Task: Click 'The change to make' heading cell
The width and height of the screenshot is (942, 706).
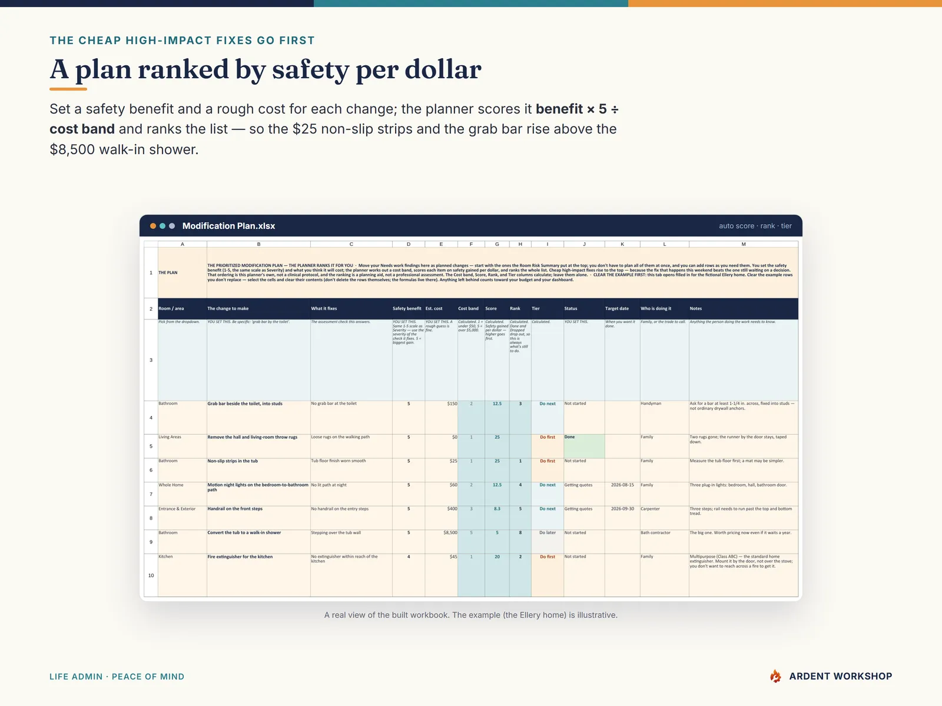Action: tap(258, 308)
